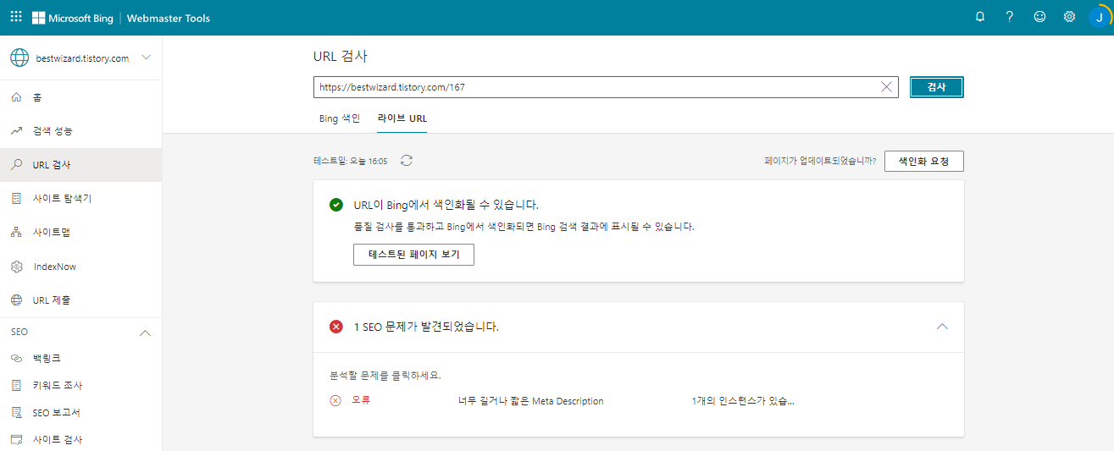Open SEO 보고서 in the sidebar
The image size is (1114, 451).
(x=80, y=412)
